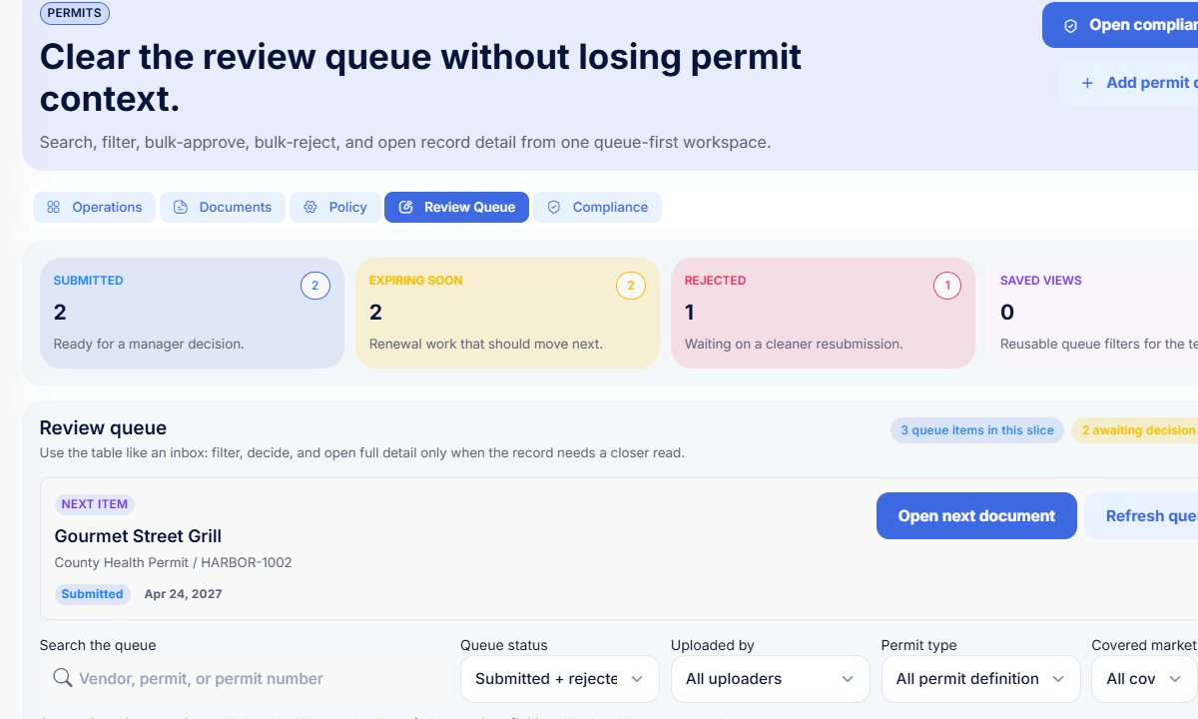The image size is (1198, 719).
Task: Click the magnifier icon in queue search
Action: (62, 678)
